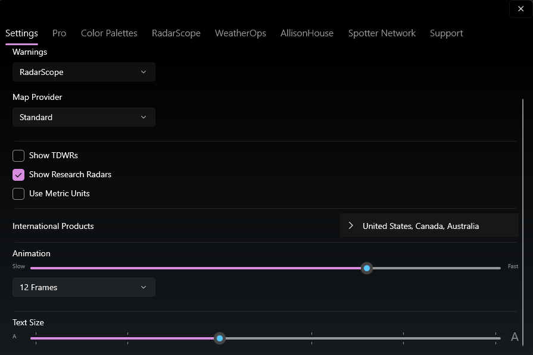Screen dimensions: 533x355
Task: Open the Warnings RadarScope dropdown
Action: 83,72
